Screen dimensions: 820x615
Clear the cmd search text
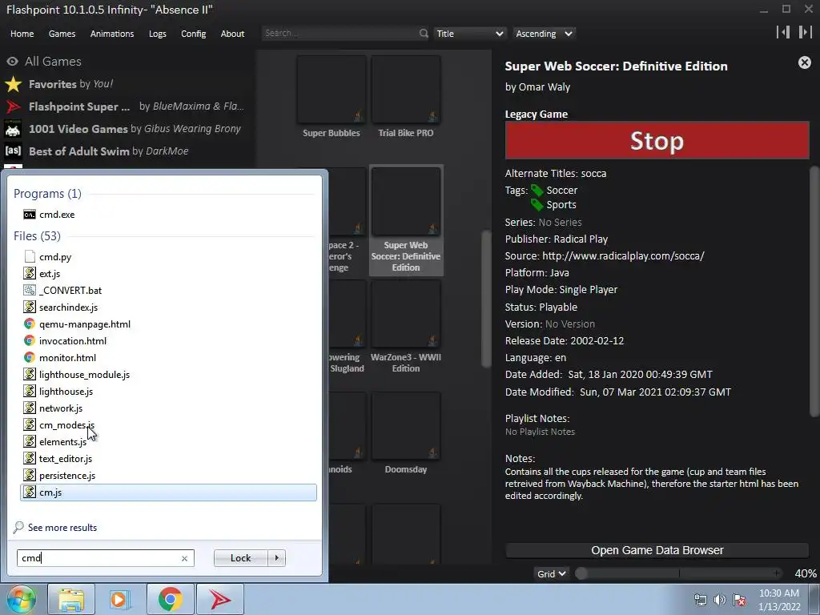184,558
